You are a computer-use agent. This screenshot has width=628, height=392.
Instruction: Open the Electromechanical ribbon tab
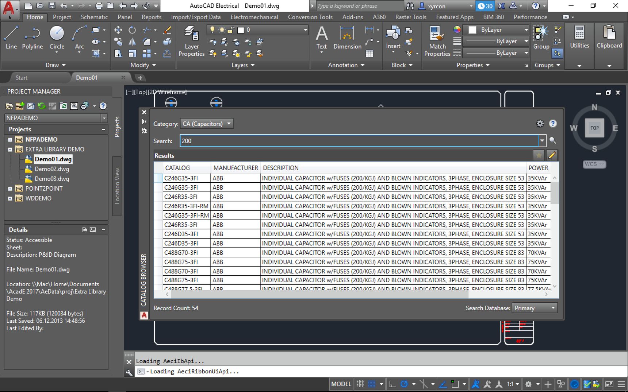(254, 17)
